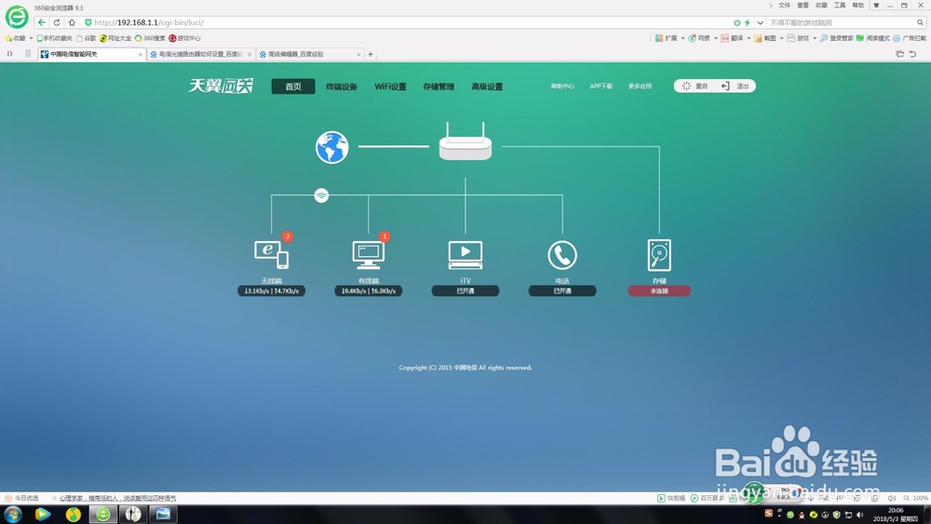Click the search magnifier in the search box
Image resolution: width=931 pixels, height=524 pixels.
920,22
